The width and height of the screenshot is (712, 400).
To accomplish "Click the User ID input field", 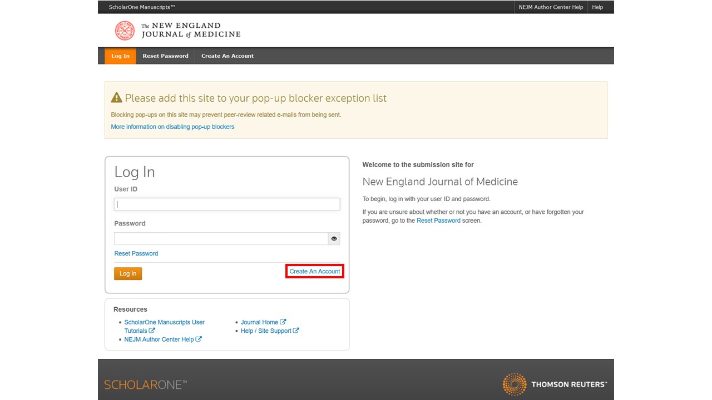I will (227, 204).
